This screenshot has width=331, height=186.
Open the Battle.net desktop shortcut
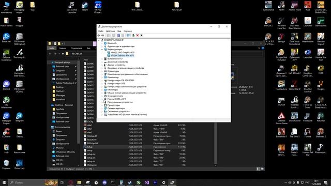pos(6,38)
